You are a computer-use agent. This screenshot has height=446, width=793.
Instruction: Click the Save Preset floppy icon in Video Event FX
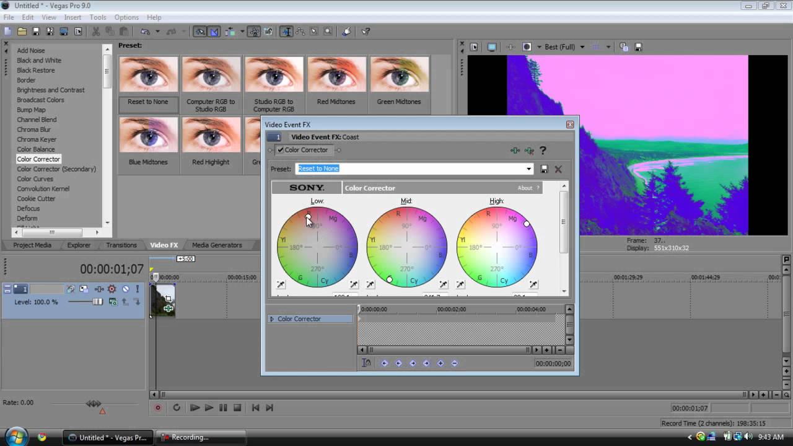545,168
